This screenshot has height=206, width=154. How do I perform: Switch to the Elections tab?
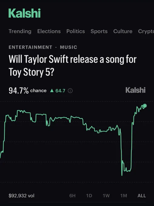tap(49, 31)
